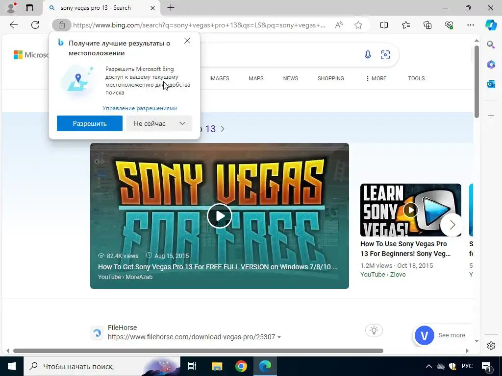Screen dimensions: 502x376
Task: Go back to previous page
Action: 13,25
